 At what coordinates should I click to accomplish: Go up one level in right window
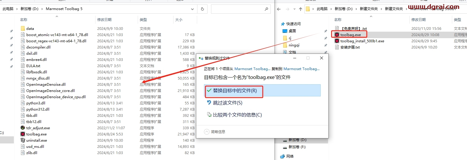[x=301, y=9]
